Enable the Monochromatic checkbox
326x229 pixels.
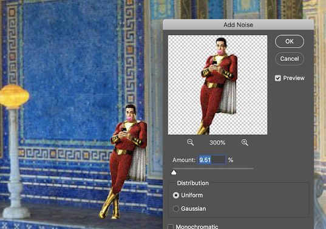point(171,227)
